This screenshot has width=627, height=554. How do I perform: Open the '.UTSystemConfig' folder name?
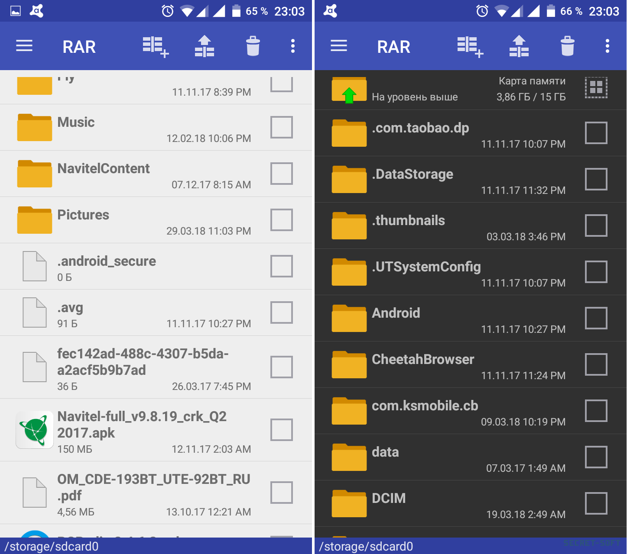click(426, 267)
